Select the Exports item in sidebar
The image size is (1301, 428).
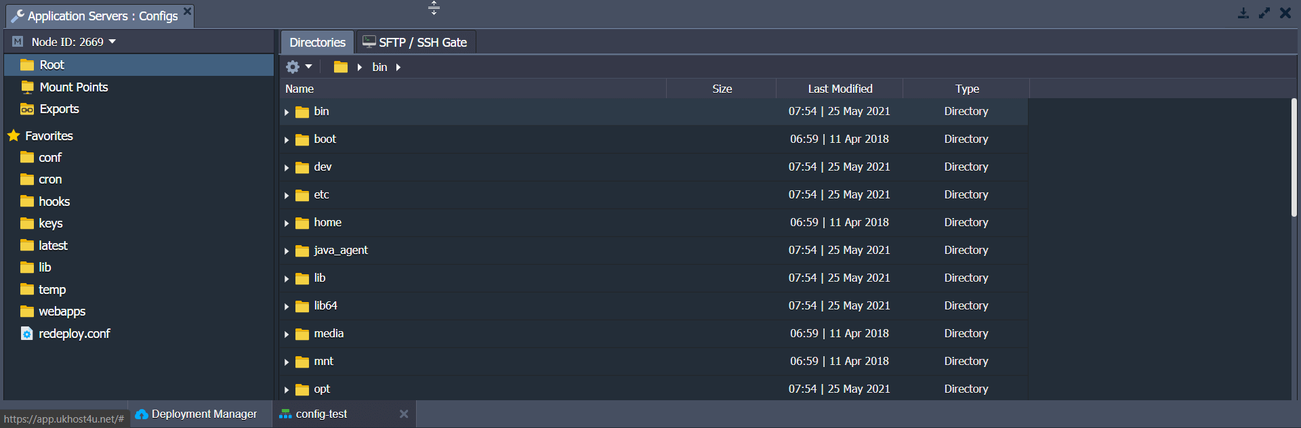59,109
